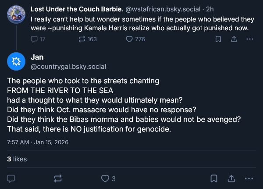Open more options on the parent post
Screen dimensions: 263x189
coord(250,39)
